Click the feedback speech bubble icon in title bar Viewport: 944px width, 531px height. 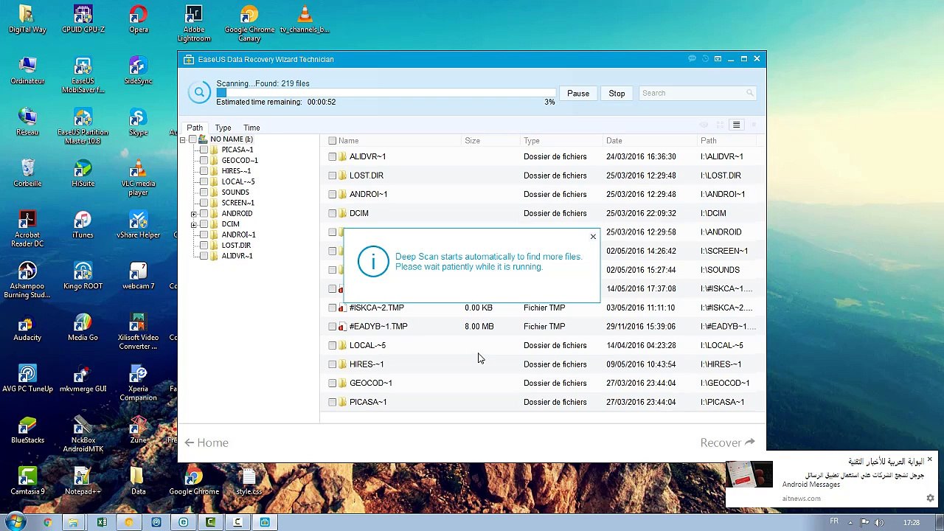coord(692,59)
